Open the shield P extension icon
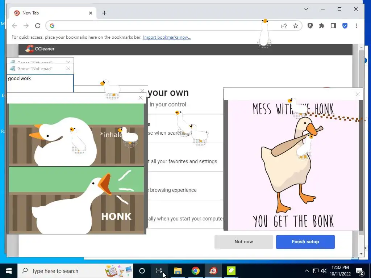 [x=310, y=26]
